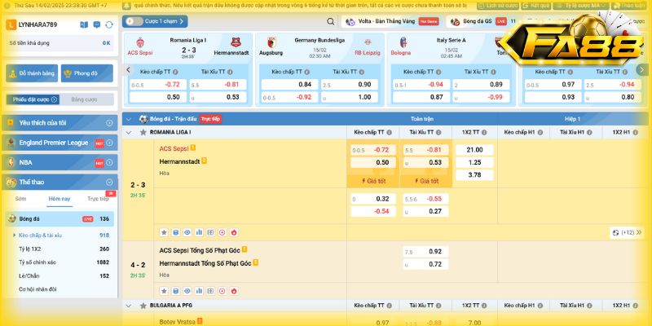652x326 pixels.
Task: Select the Trực tiếp tab in sidebar
Action: (99, 199)
